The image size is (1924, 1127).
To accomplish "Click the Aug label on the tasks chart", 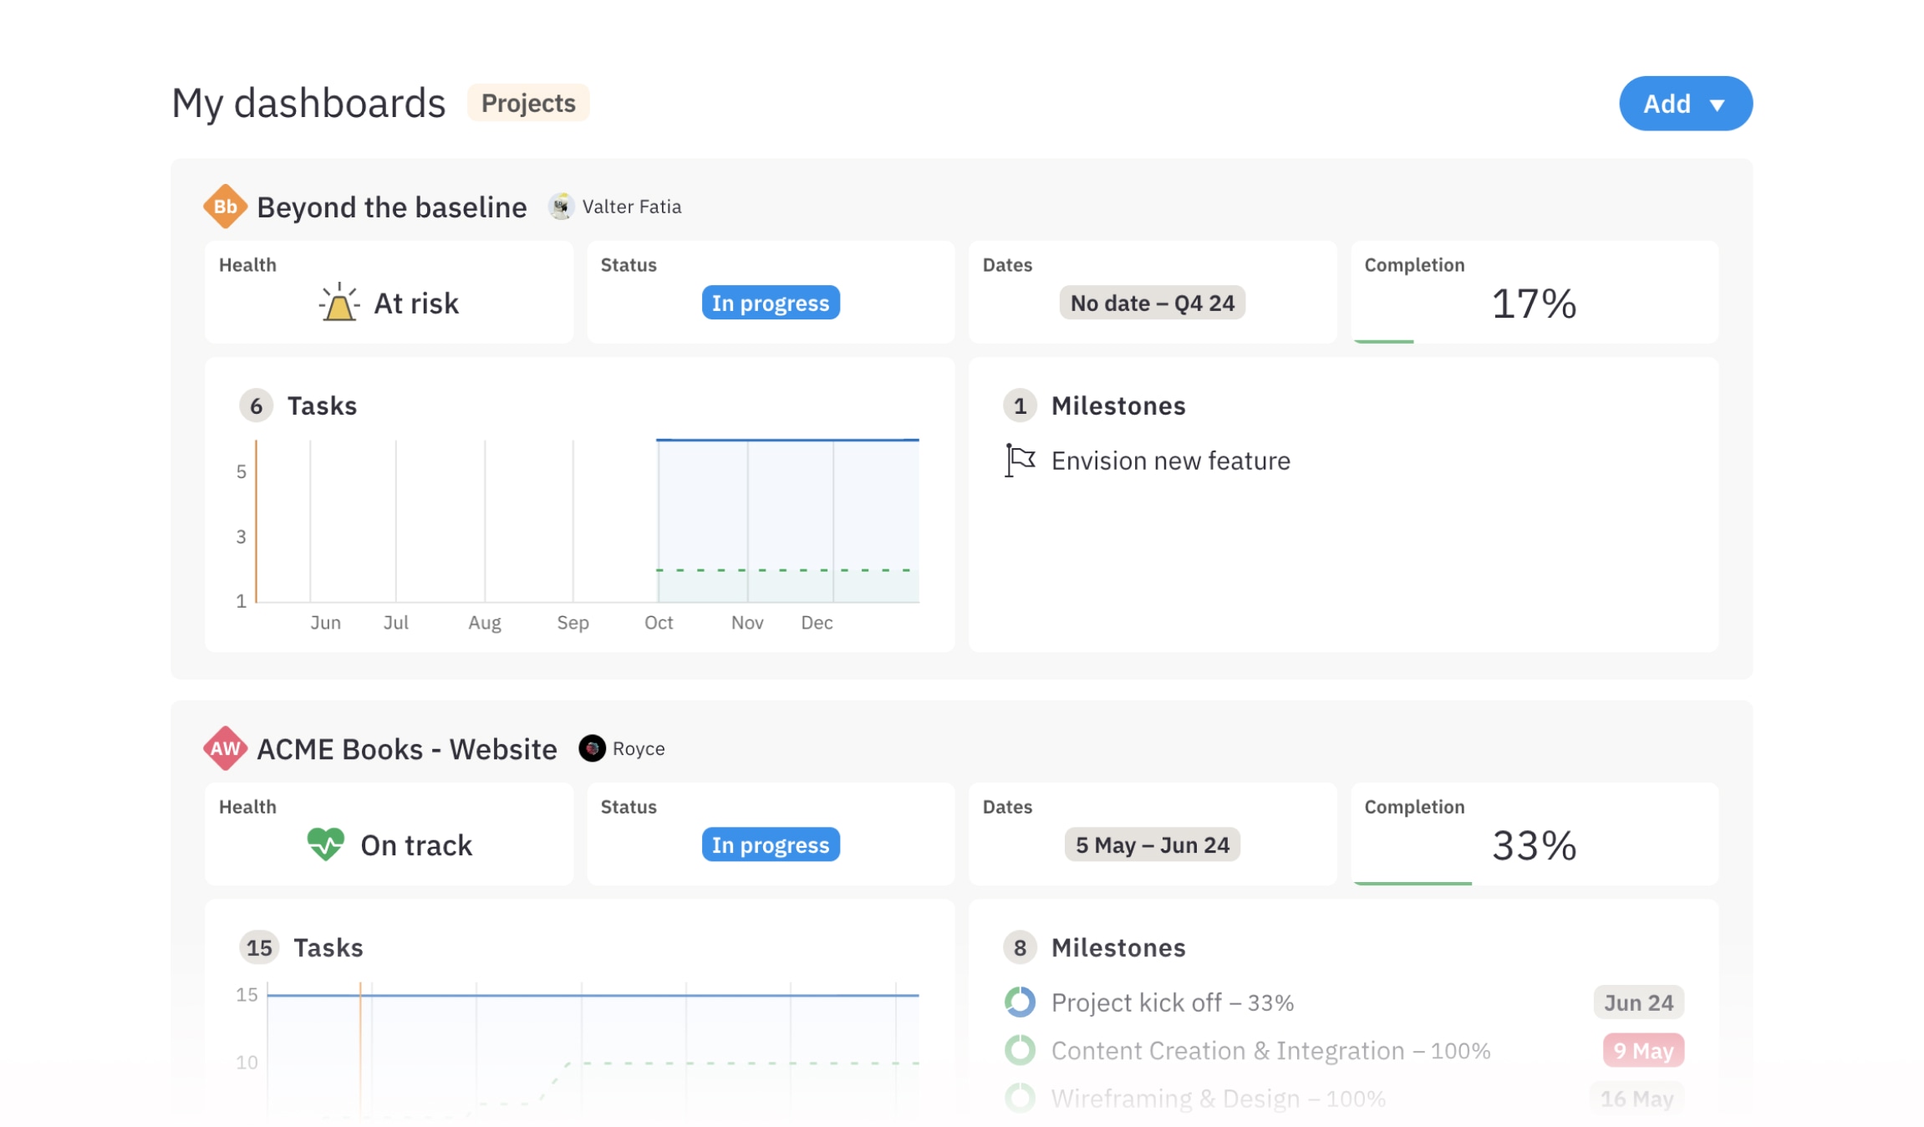I will point(485,623).
